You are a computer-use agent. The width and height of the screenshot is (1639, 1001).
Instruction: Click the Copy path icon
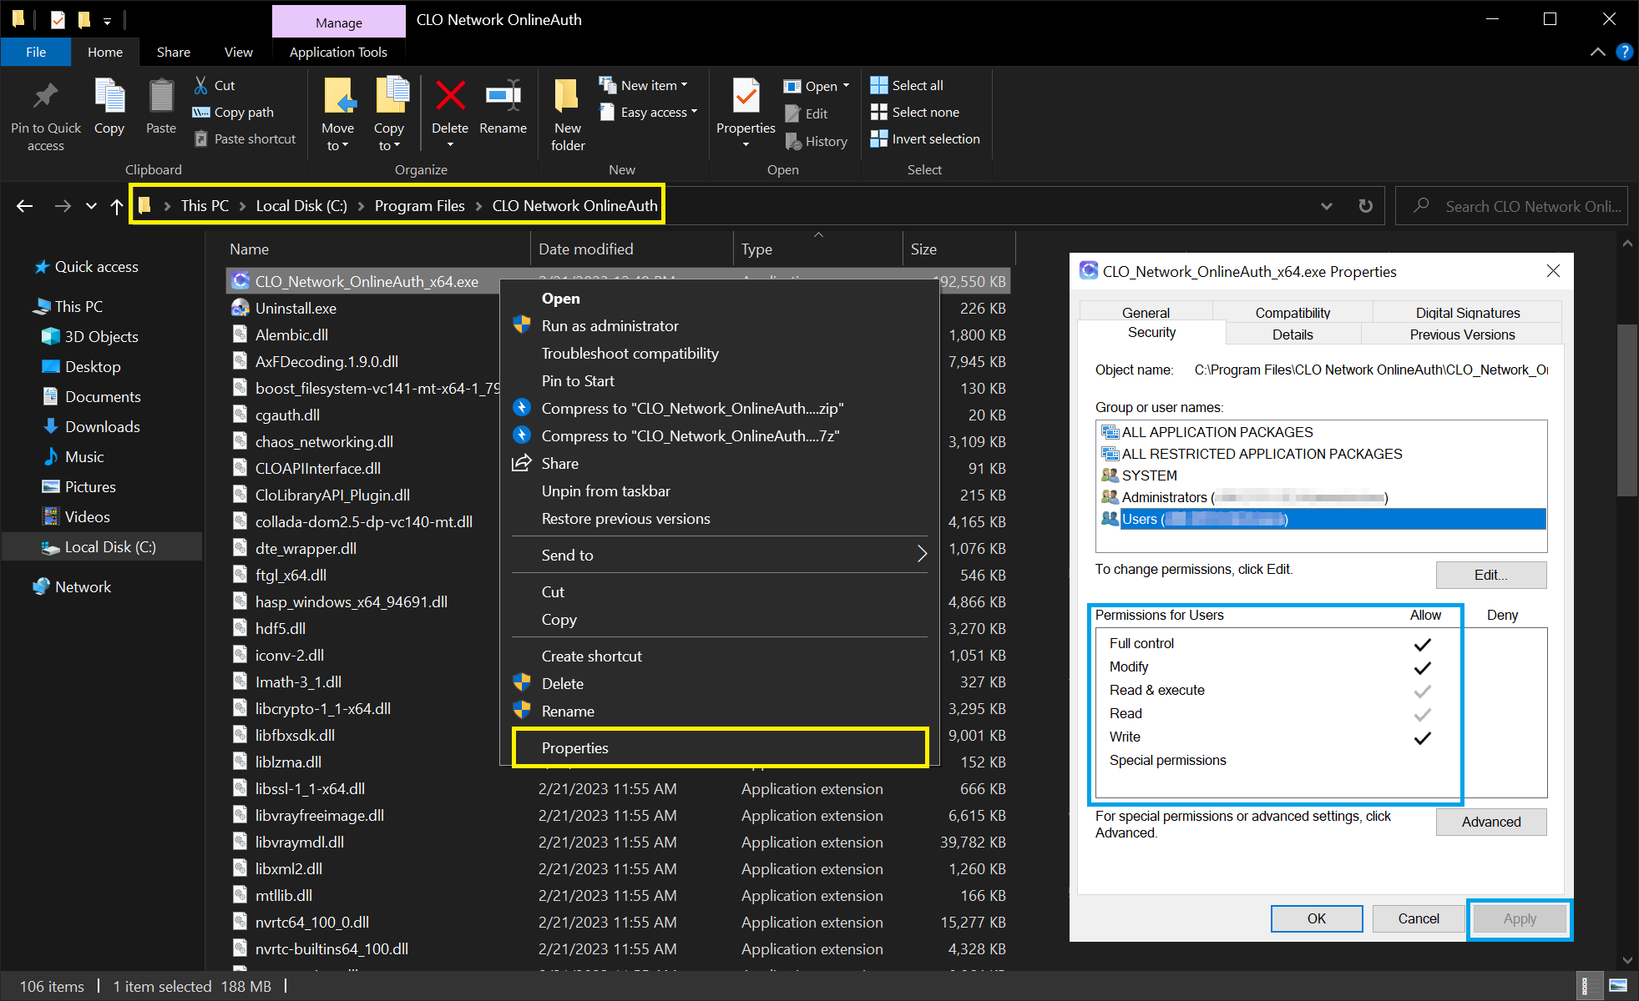point(200,112)
